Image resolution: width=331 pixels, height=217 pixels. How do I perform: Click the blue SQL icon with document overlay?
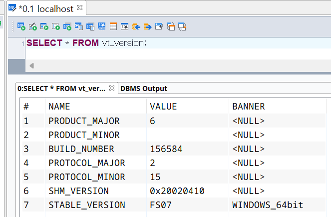click(x=79, y=26)
